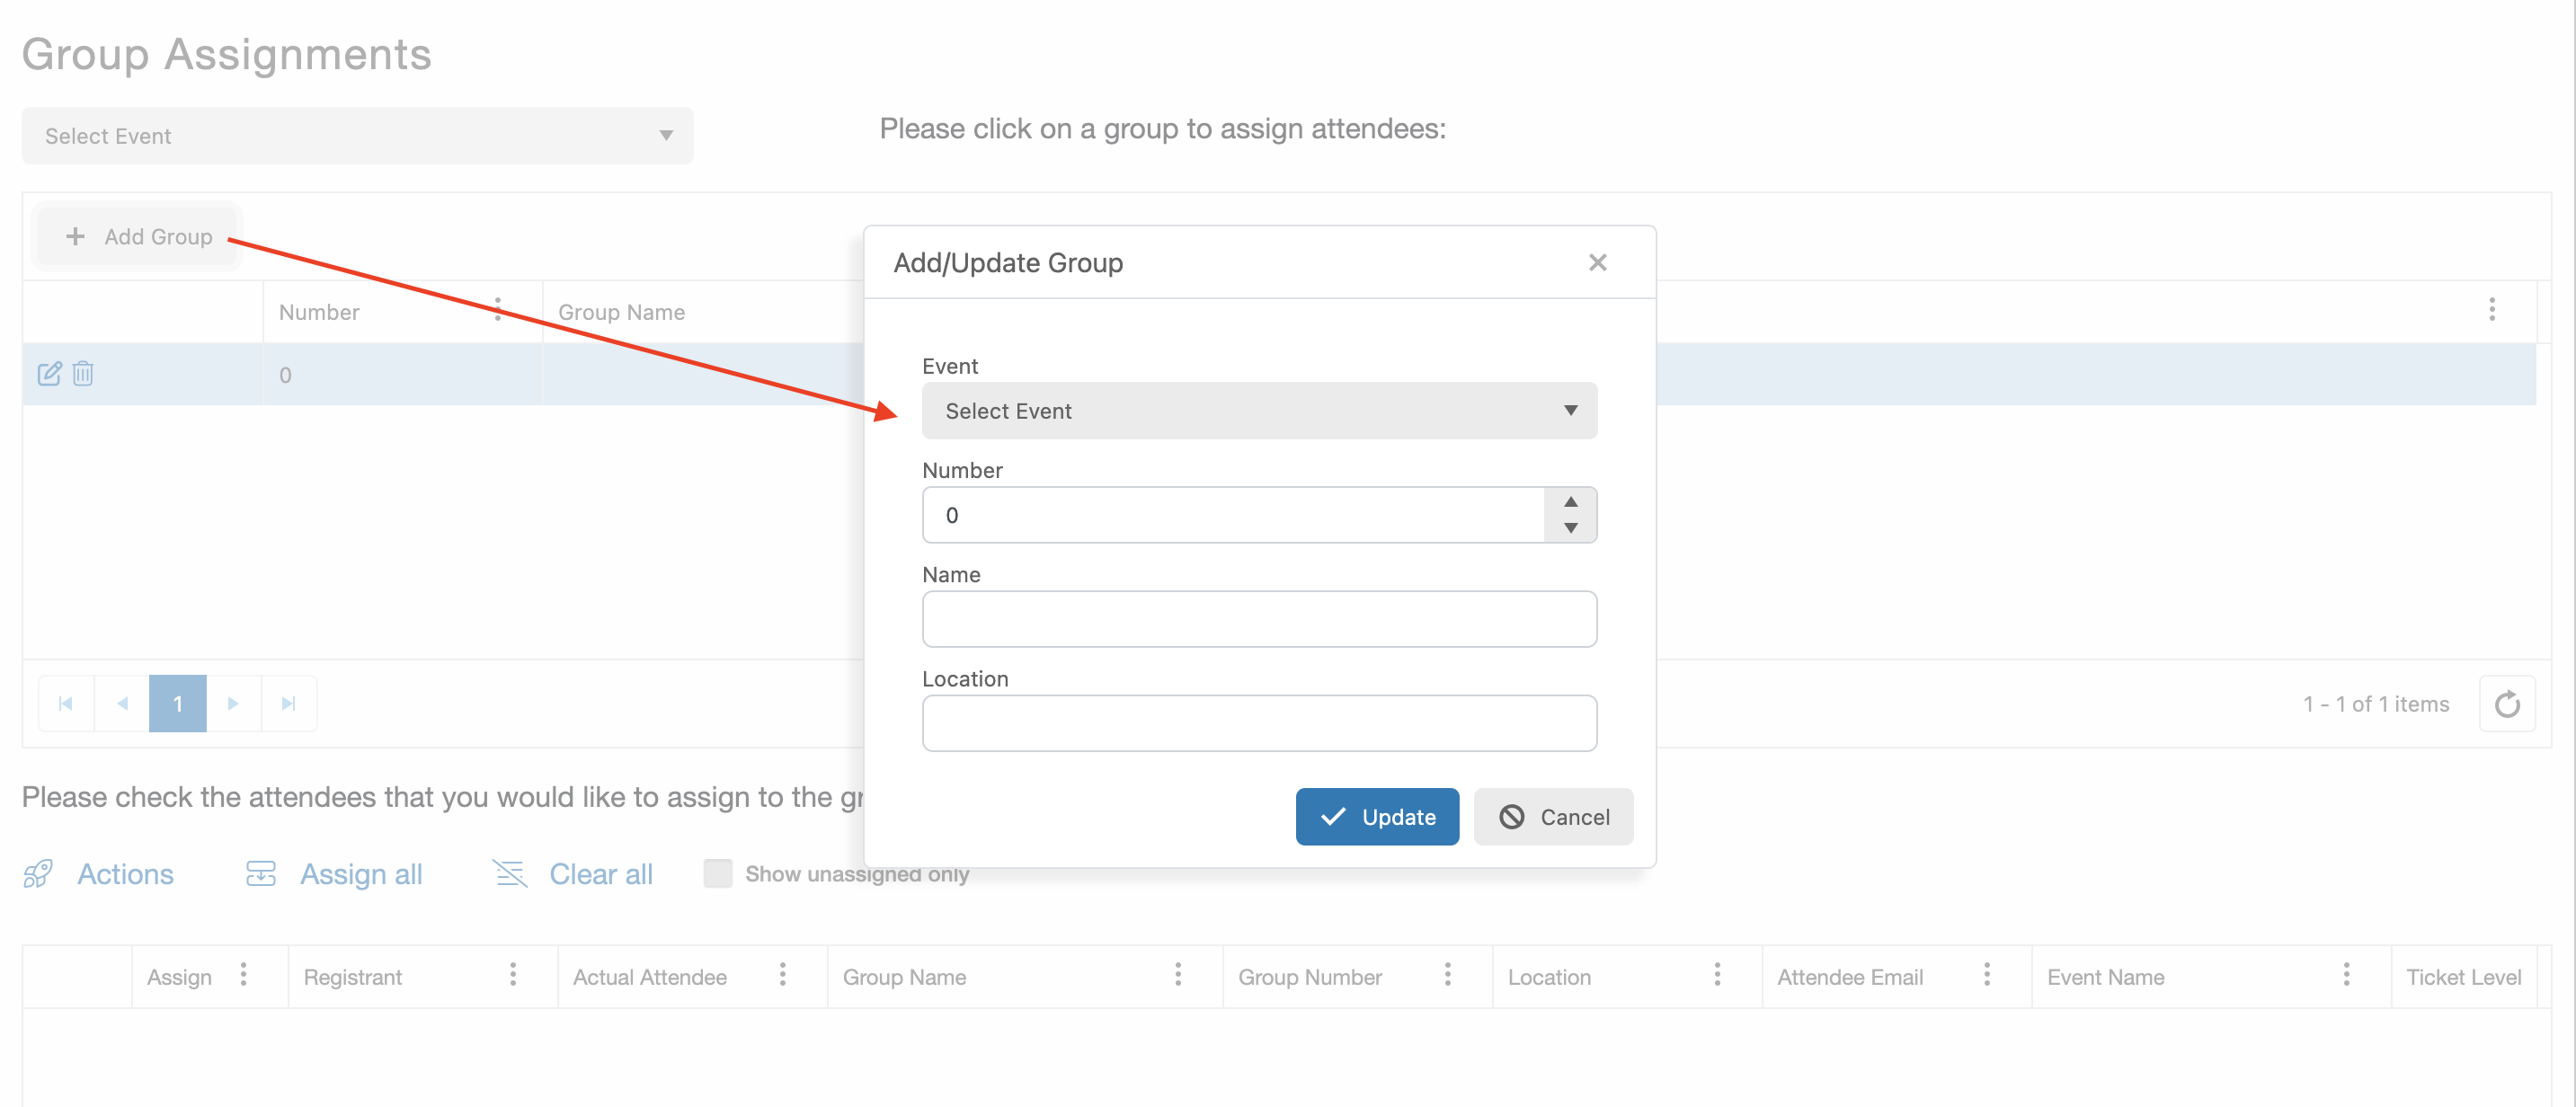Go to the last page of groups

[x=289, y=704]
